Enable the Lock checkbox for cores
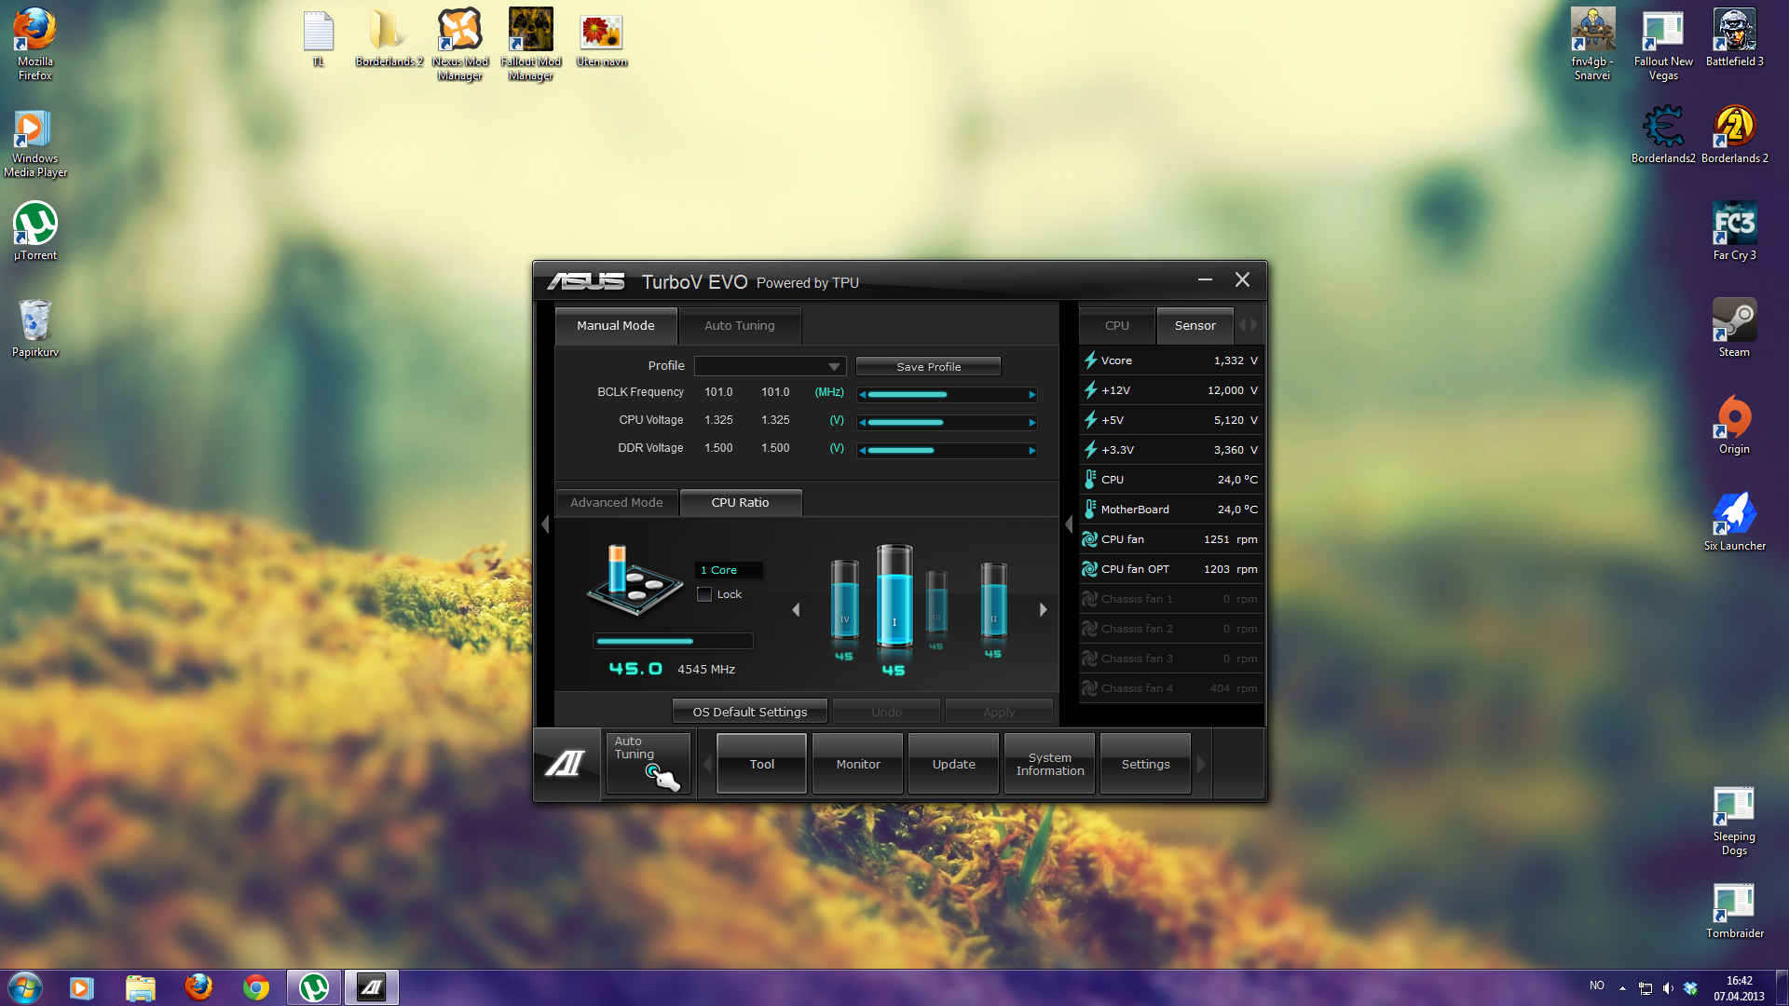 pyautogui.click(x=704, y=594)
